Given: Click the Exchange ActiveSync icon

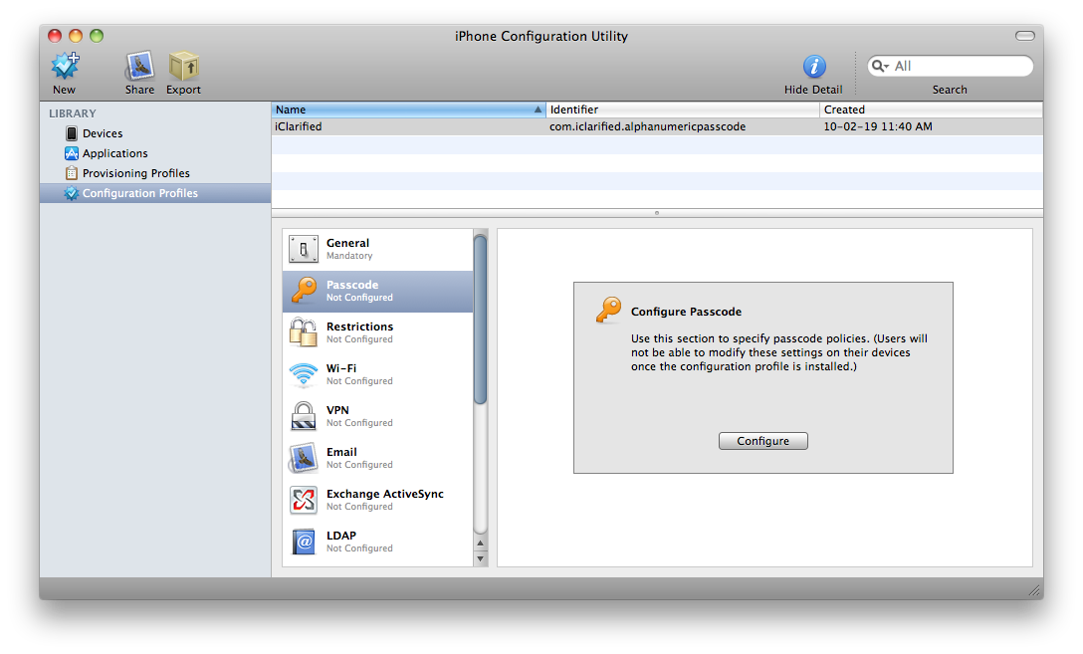Looking at the screenshot, I should (304, 500).
